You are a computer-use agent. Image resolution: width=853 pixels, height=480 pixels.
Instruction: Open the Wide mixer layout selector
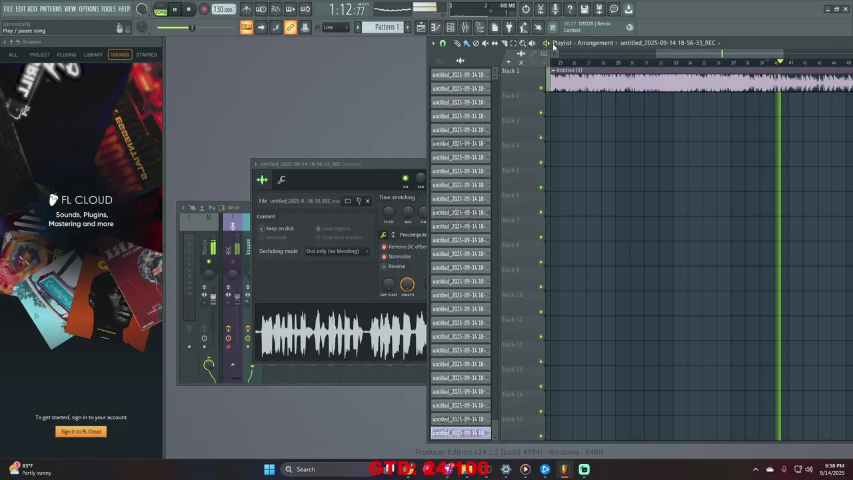tap(233, 207)
